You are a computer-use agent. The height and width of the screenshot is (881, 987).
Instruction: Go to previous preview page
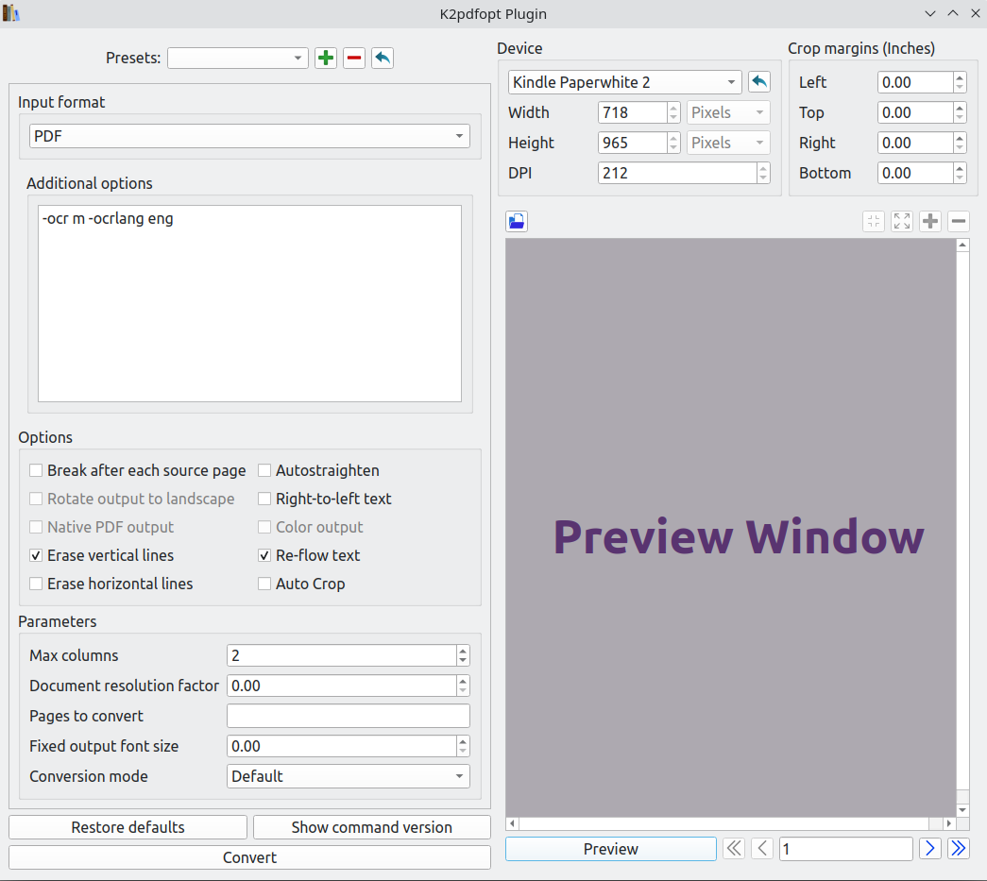[762, 848]
